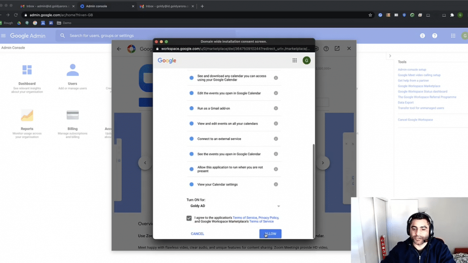Open the Reports card in Admin console

click(x=27, y=124)
